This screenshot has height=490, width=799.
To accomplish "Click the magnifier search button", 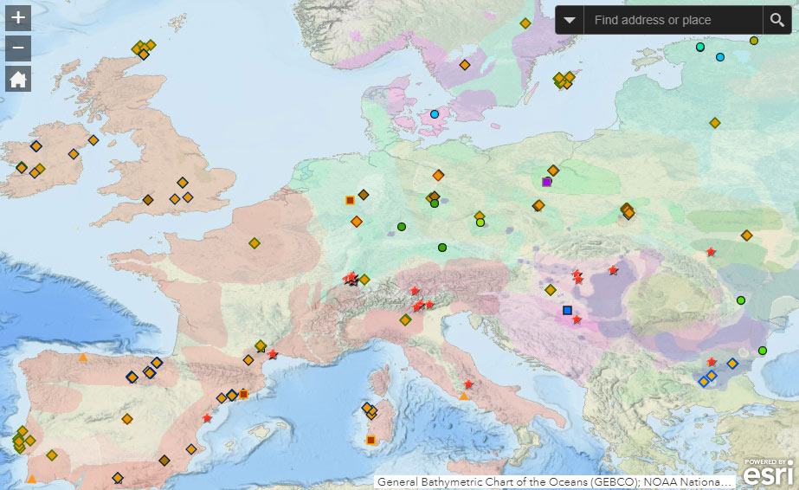I will click(x=777, y=21).
